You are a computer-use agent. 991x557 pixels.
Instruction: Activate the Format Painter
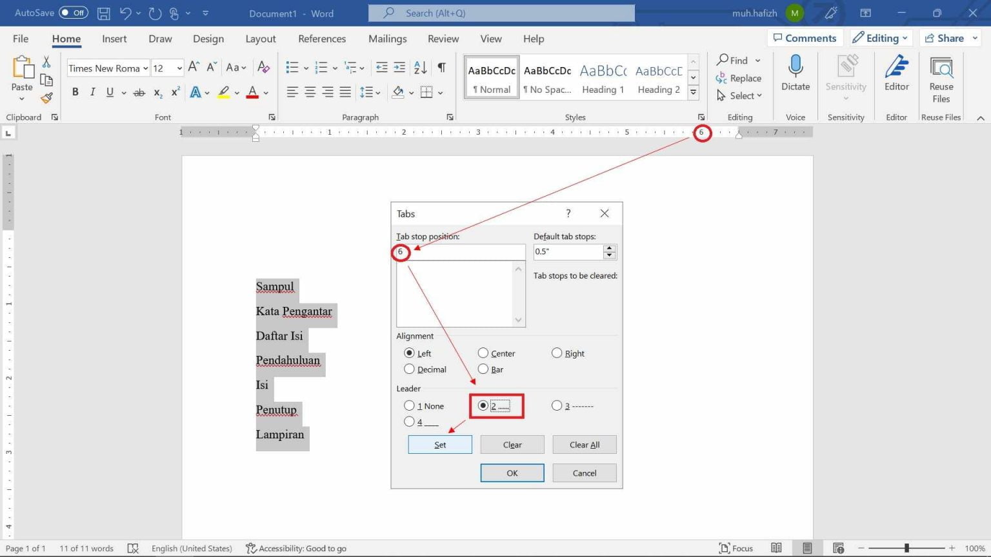46,98
